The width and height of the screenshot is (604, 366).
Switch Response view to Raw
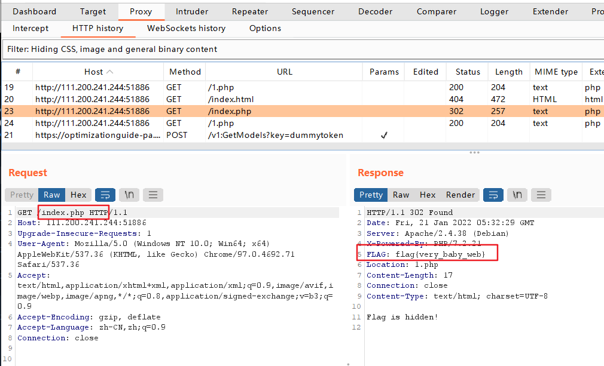pos(401,195)
